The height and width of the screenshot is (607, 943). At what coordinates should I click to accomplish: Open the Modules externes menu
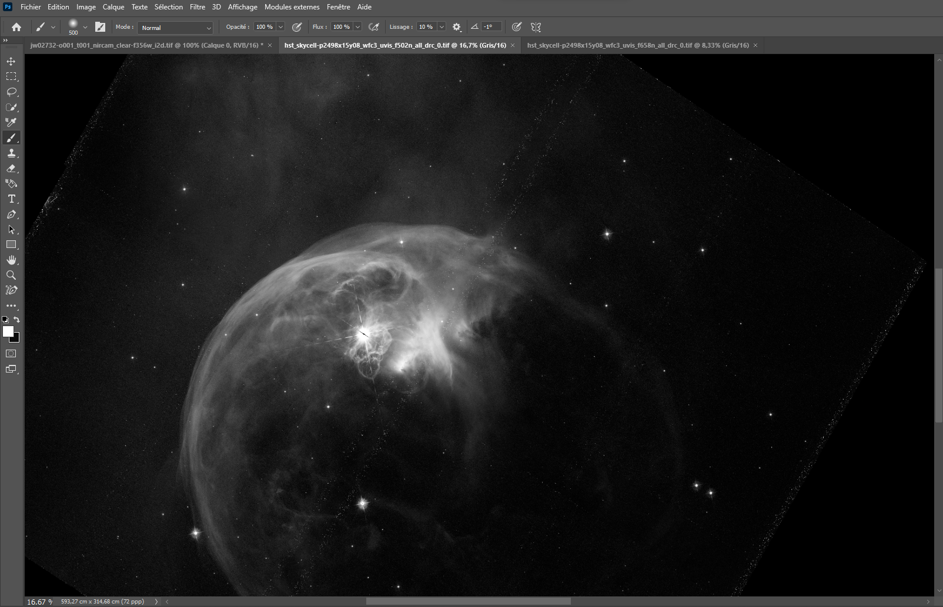click(292, 7)
